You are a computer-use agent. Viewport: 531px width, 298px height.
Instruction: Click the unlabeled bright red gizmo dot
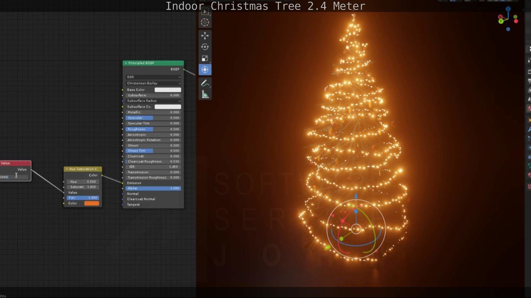click(516, 21)
